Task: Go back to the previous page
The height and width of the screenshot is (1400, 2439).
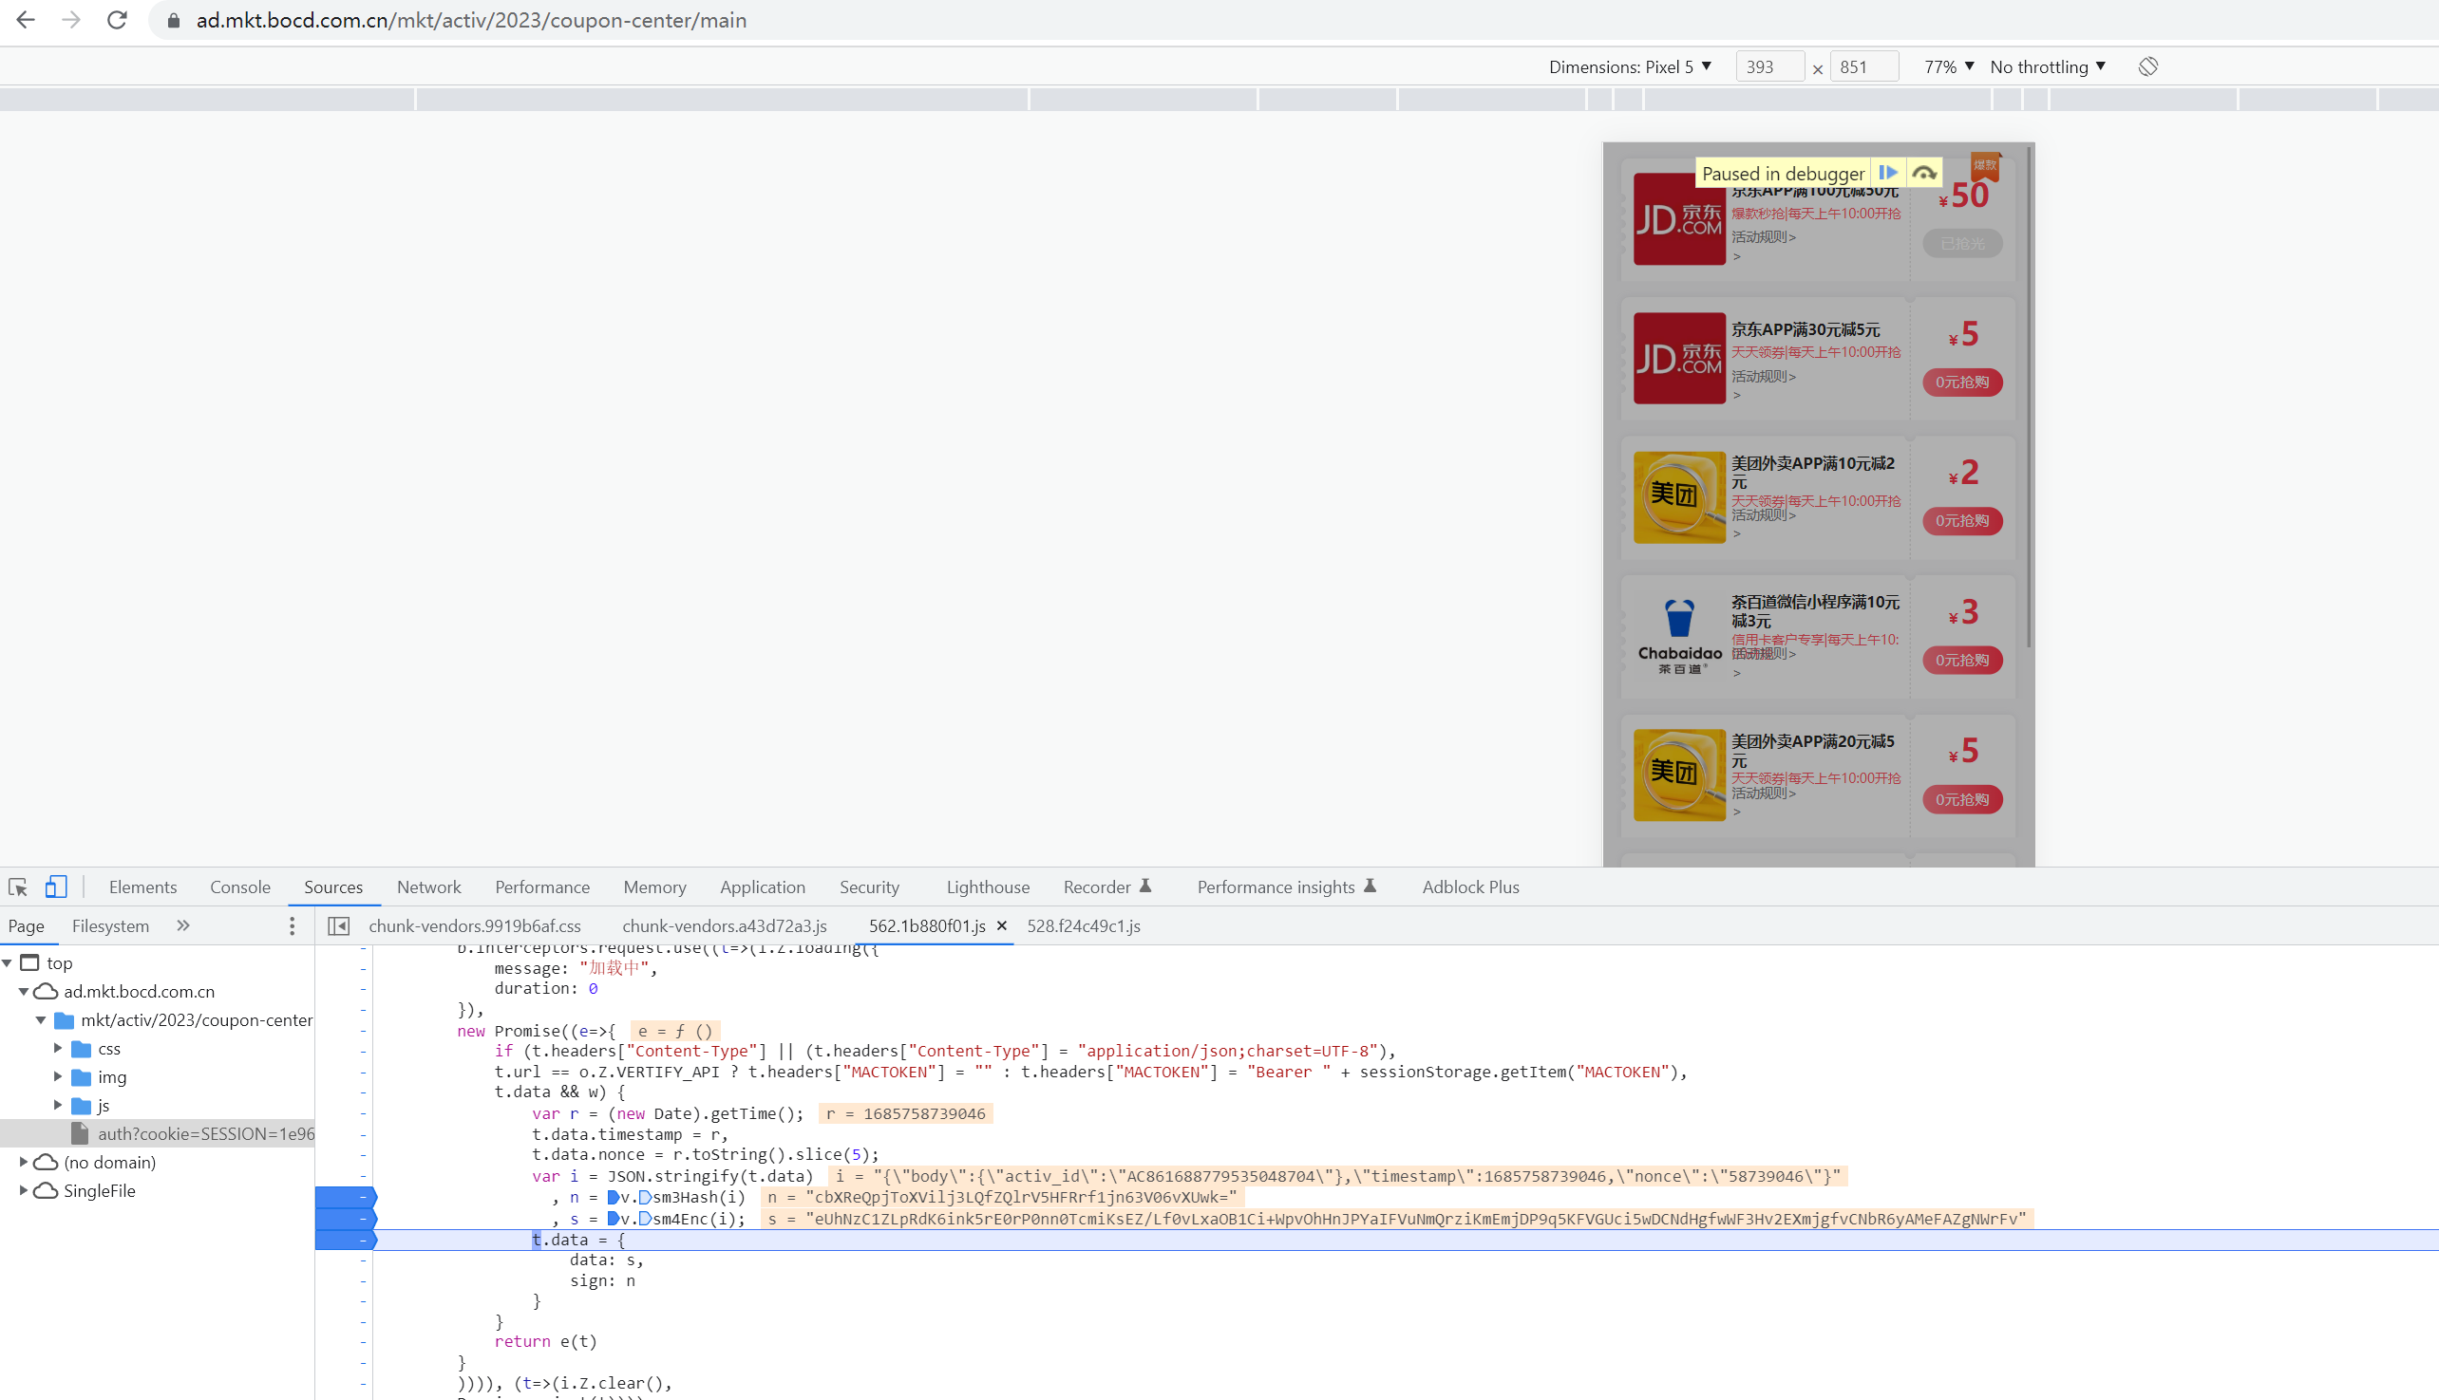Action: (x=26, y=20)
